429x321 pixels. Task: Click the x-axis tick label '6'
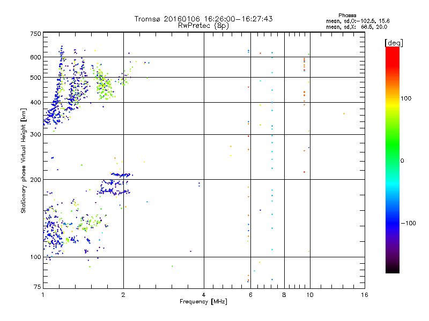coord(250,295)
